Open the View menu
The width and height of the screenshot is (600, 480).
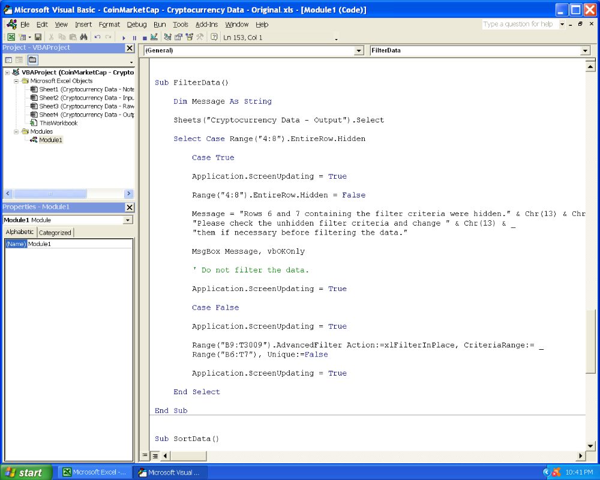click(61, 25)
